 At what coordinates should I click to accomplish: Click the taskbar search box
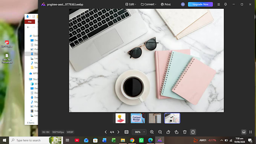(x=36, y=140)
